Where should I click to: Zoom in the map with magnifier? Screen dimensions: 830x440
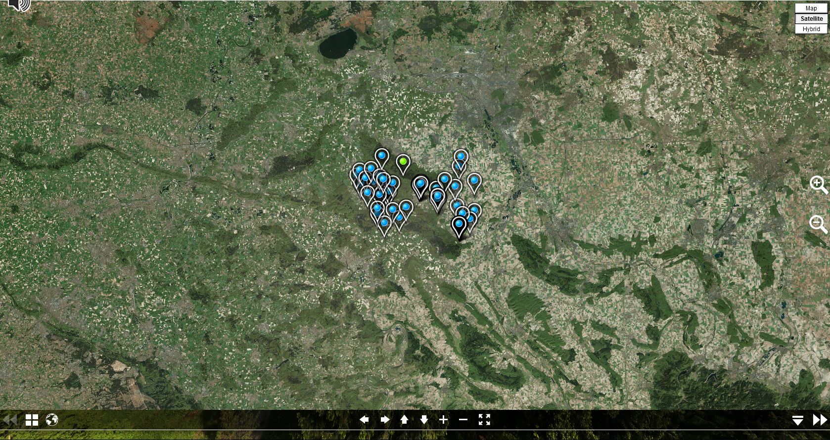coord(818,185)
